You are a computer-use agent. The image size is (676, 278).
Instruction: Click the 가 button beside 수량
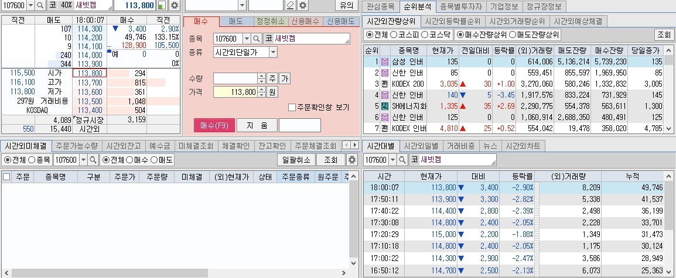pos(285,78)
